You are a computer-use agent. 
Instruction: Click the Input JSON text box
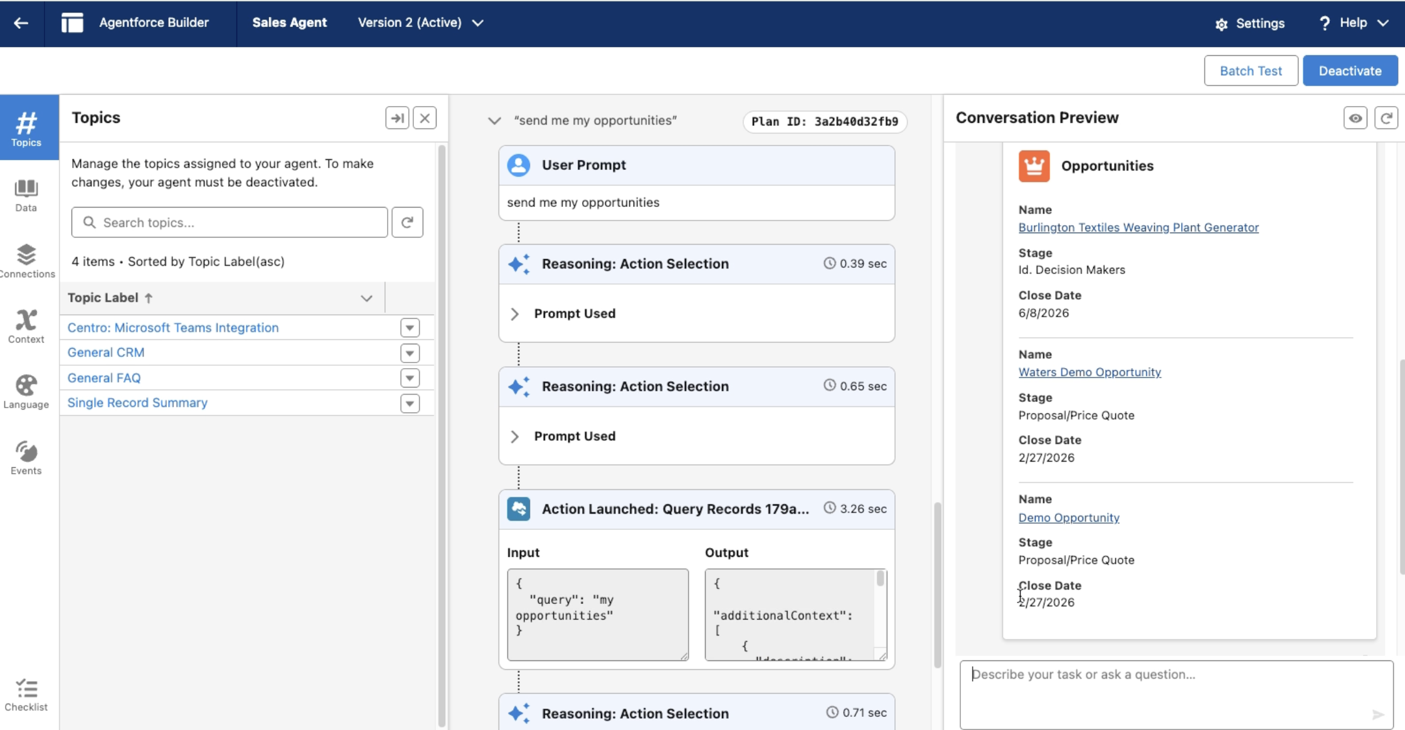[598, 615]
